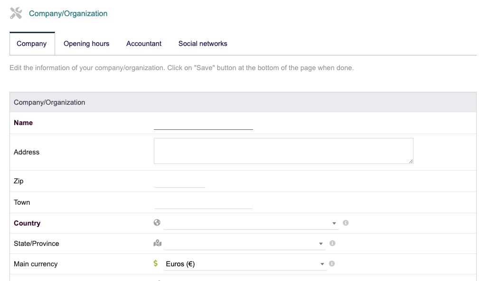Select the Company tab
489x281 pixels.
click(x=32, y=43)
